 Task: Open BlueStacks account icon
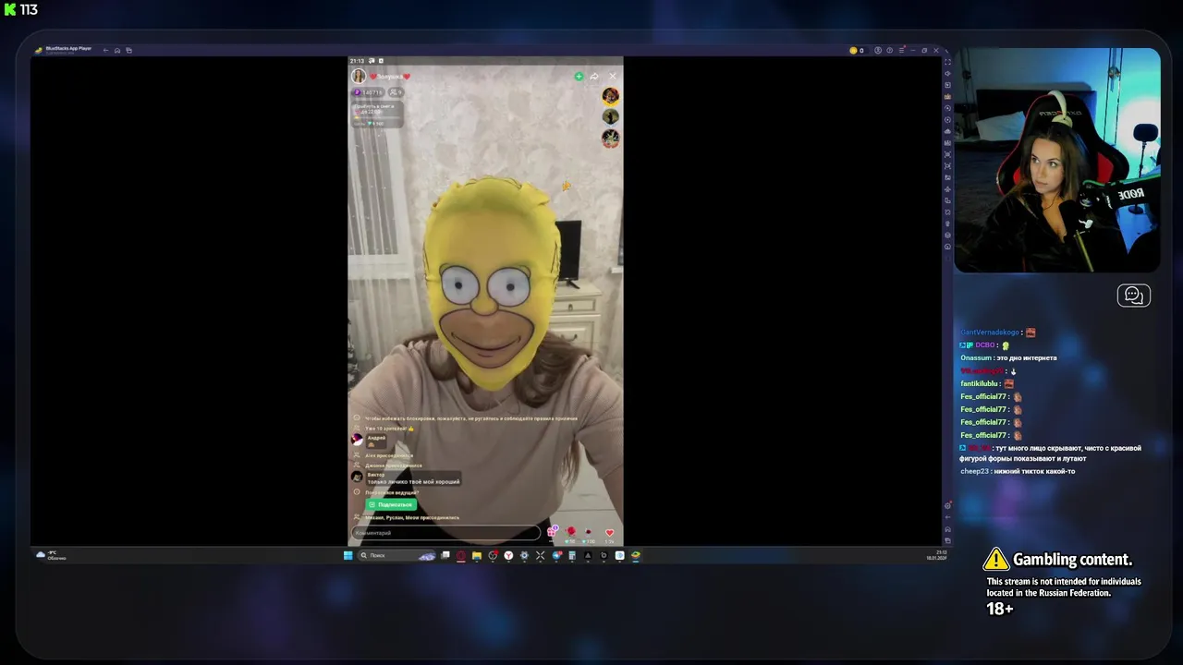click(x=878, y=50)
